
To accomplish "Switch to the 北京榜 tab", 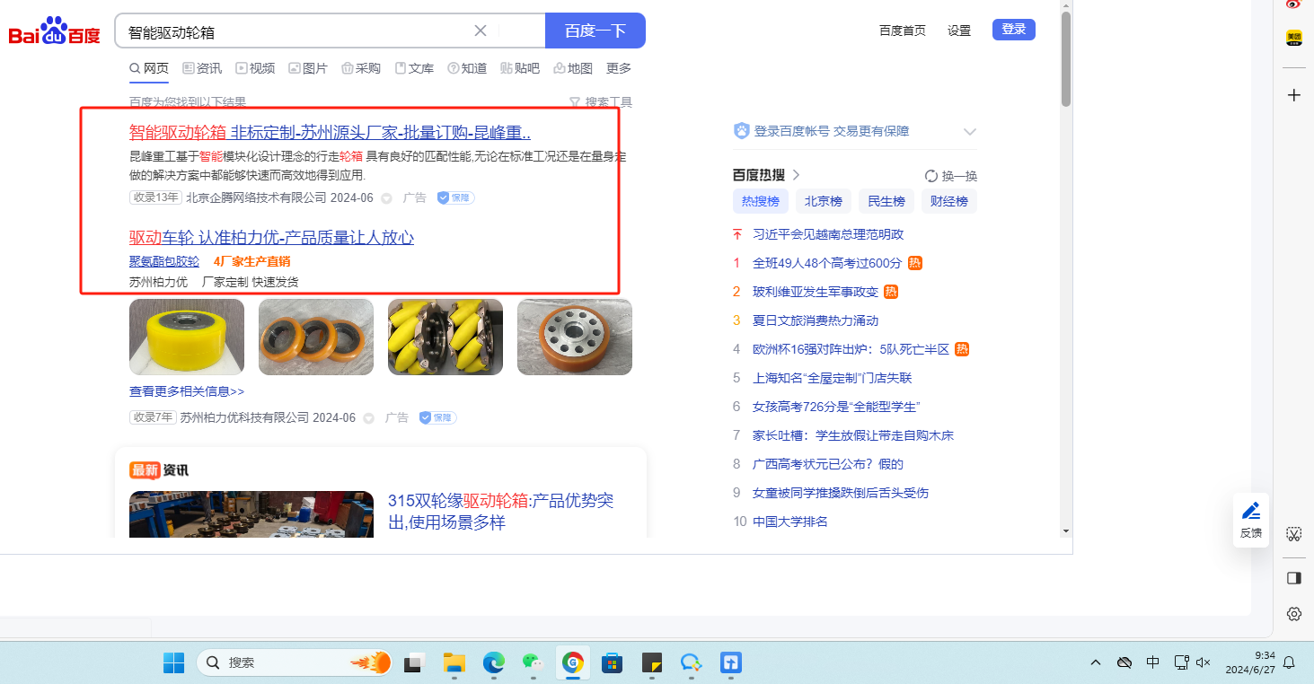I will [824, 201].
